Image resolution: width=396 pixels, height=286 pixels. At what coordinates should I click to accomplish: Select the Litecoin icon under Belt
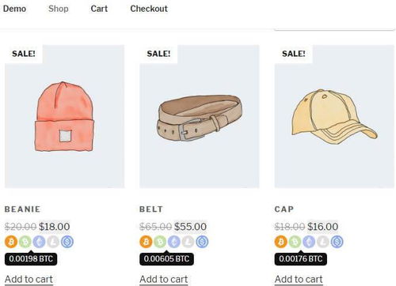188,242
